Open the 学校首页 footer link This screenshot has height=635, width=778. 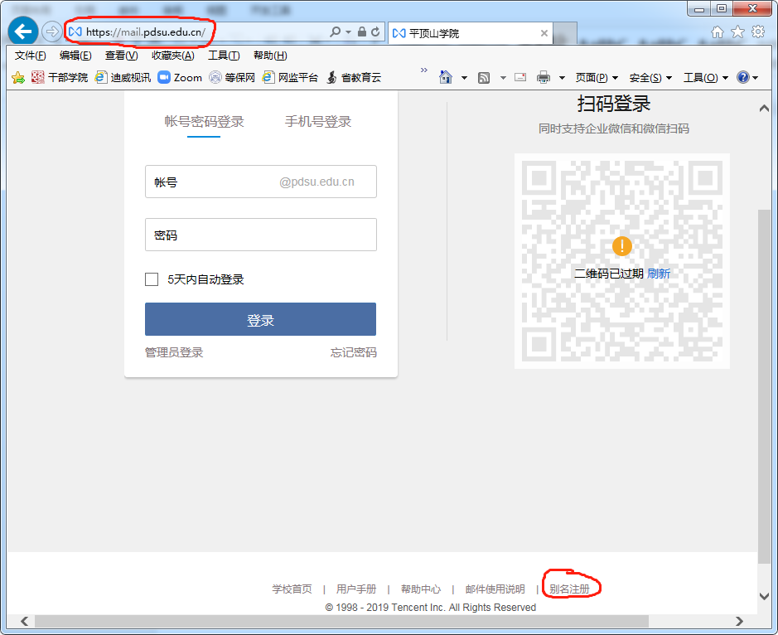292,589
